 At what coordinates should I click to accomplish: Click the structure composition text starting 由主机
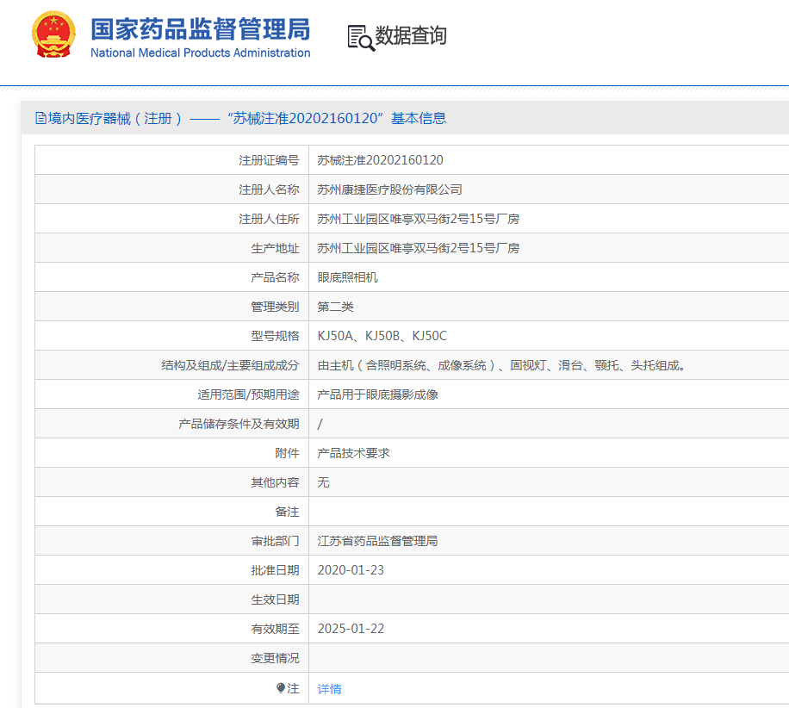(501, 365)
